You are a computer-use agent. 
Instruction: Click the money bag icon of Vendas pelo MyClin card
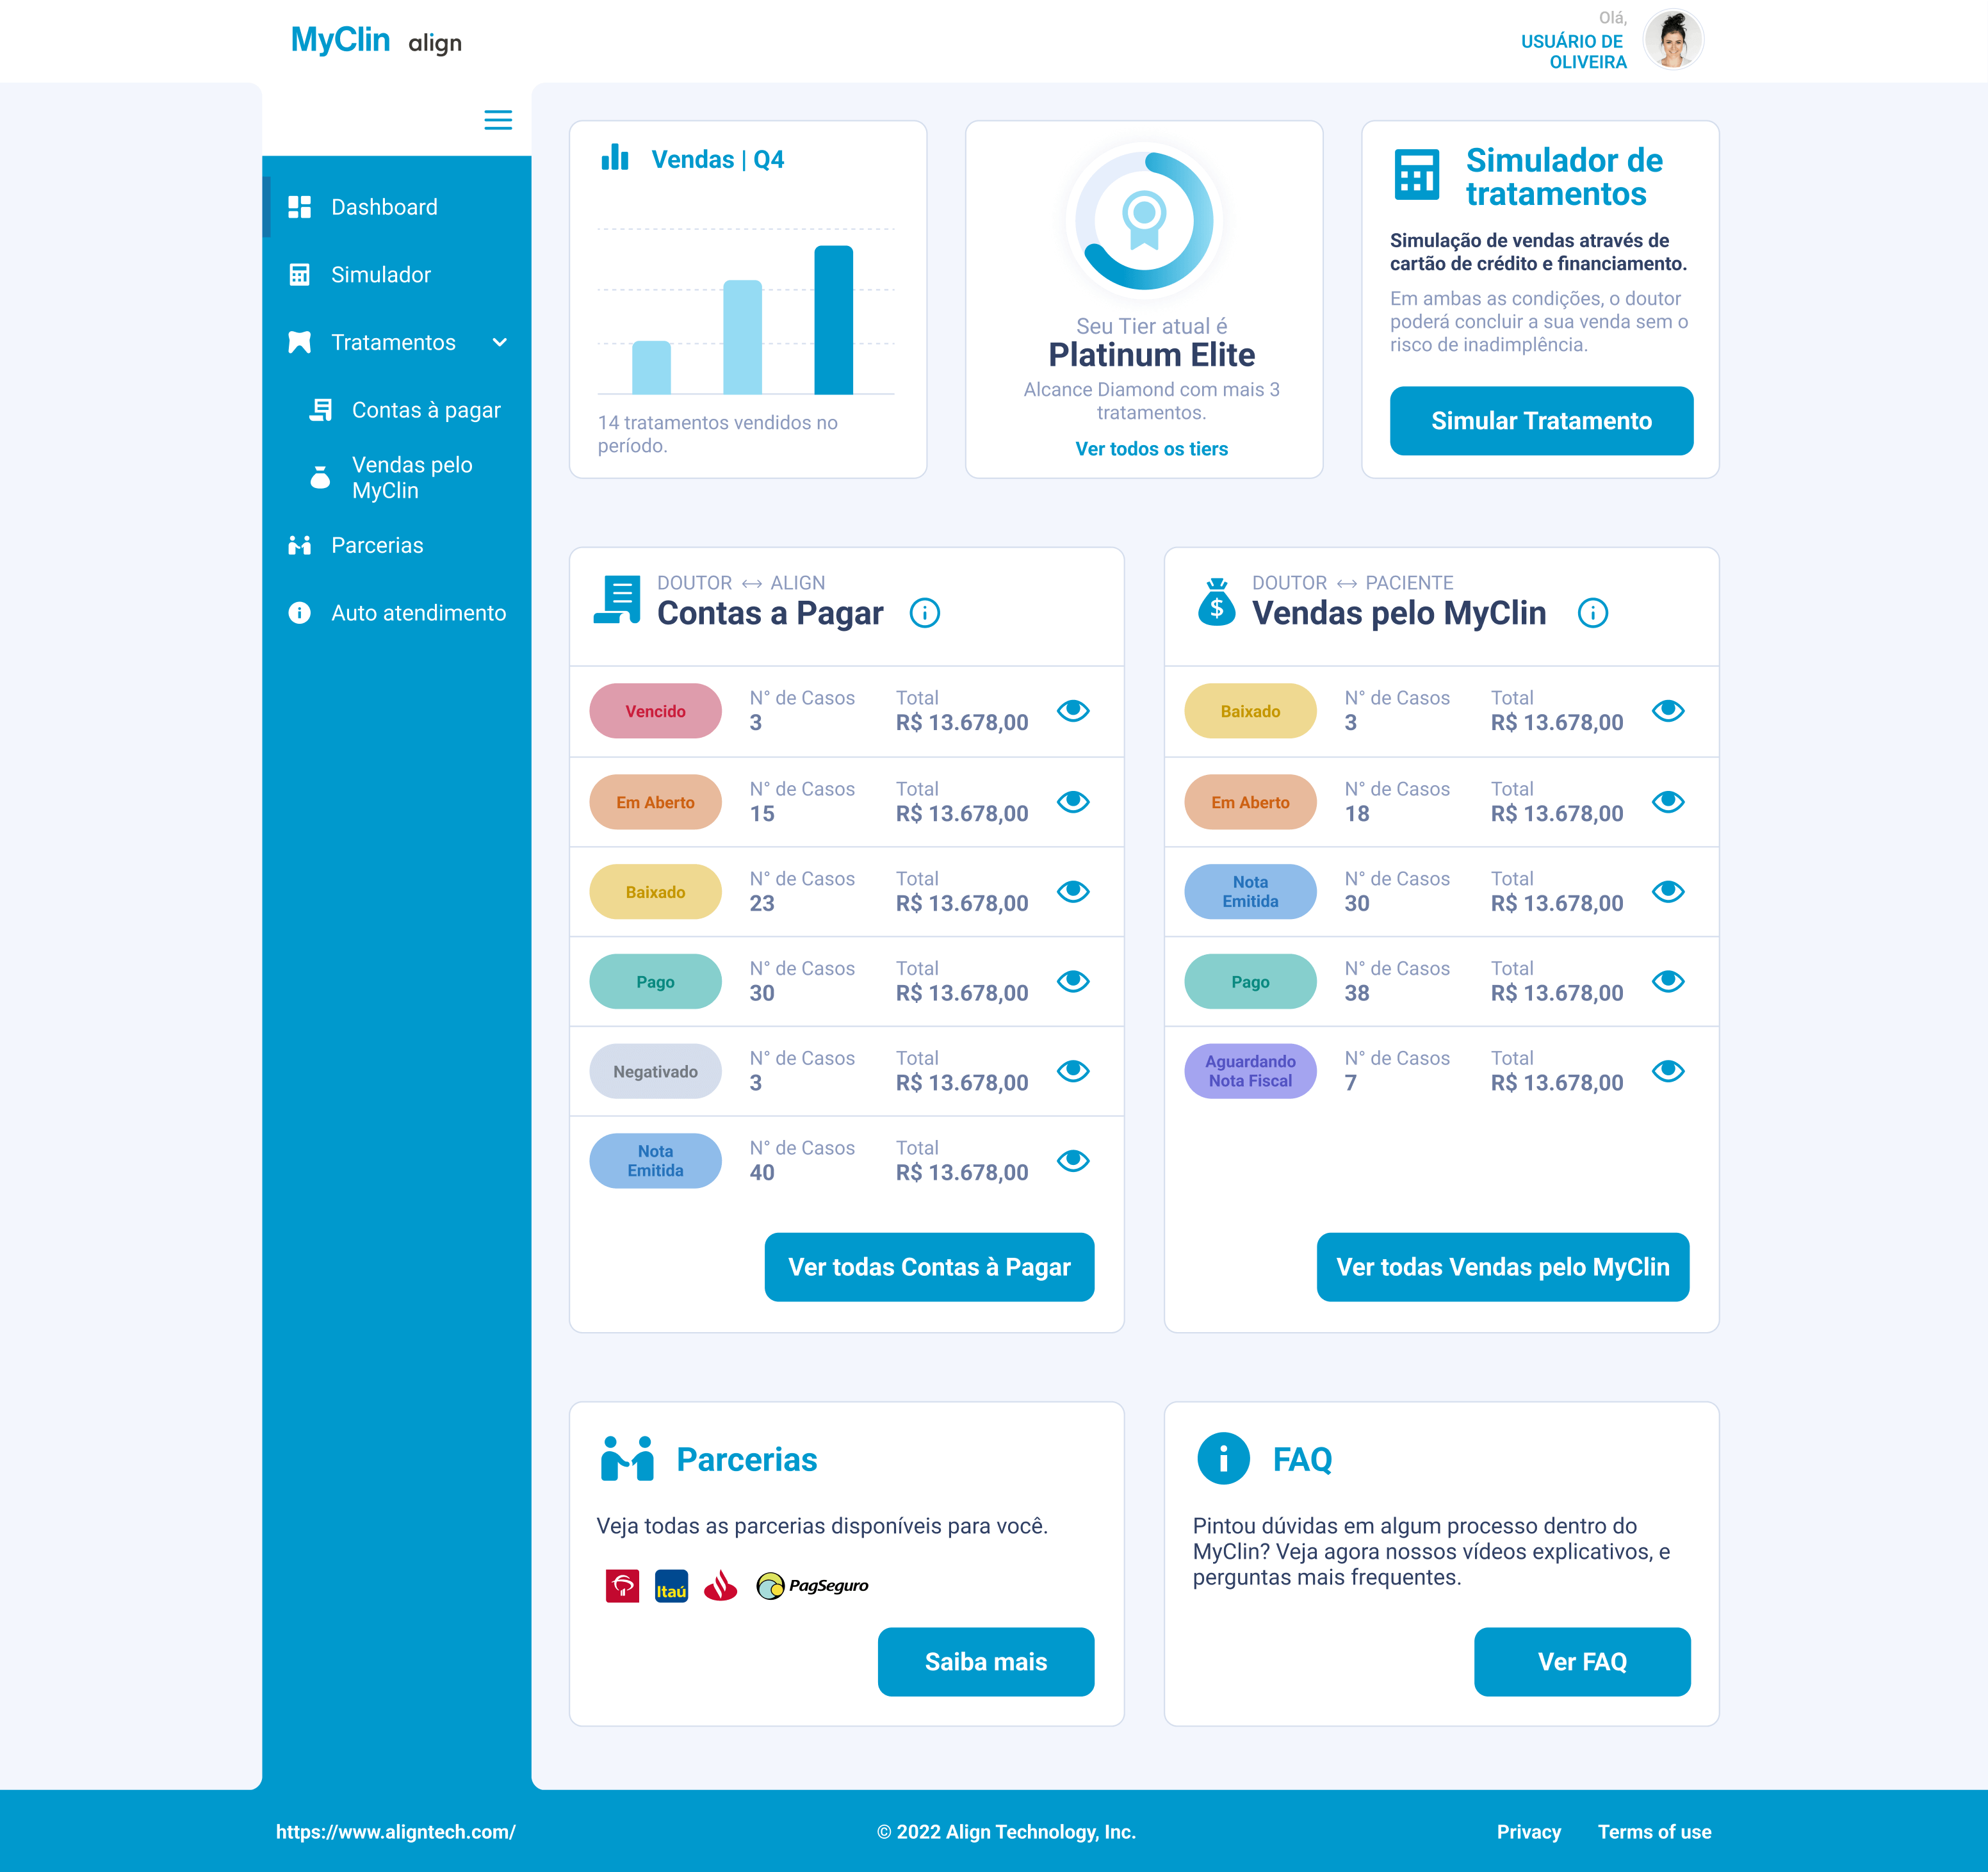[1216, 601]
